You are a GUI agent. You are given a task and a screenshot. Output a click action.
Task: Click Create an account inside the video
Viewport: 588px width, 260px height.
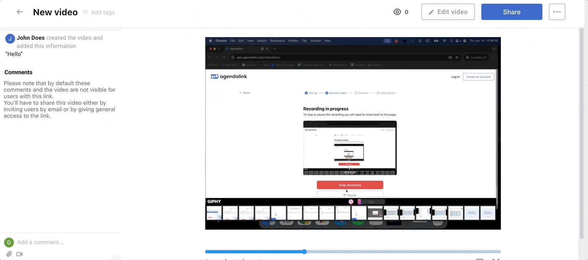478,77
